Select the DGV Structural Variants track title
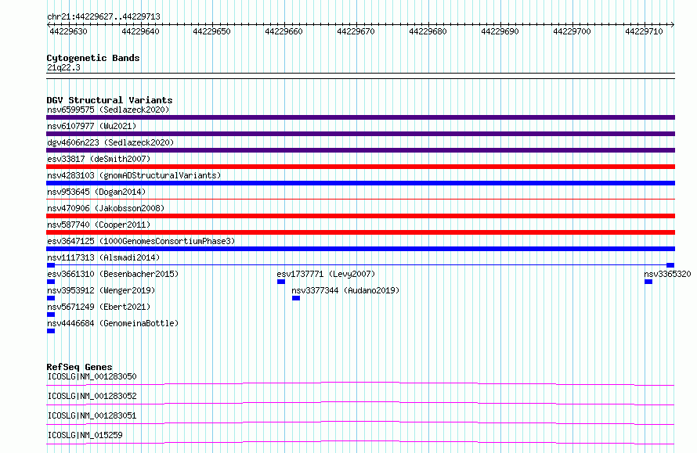Screen dimensions: 697x453 point(110,100)
